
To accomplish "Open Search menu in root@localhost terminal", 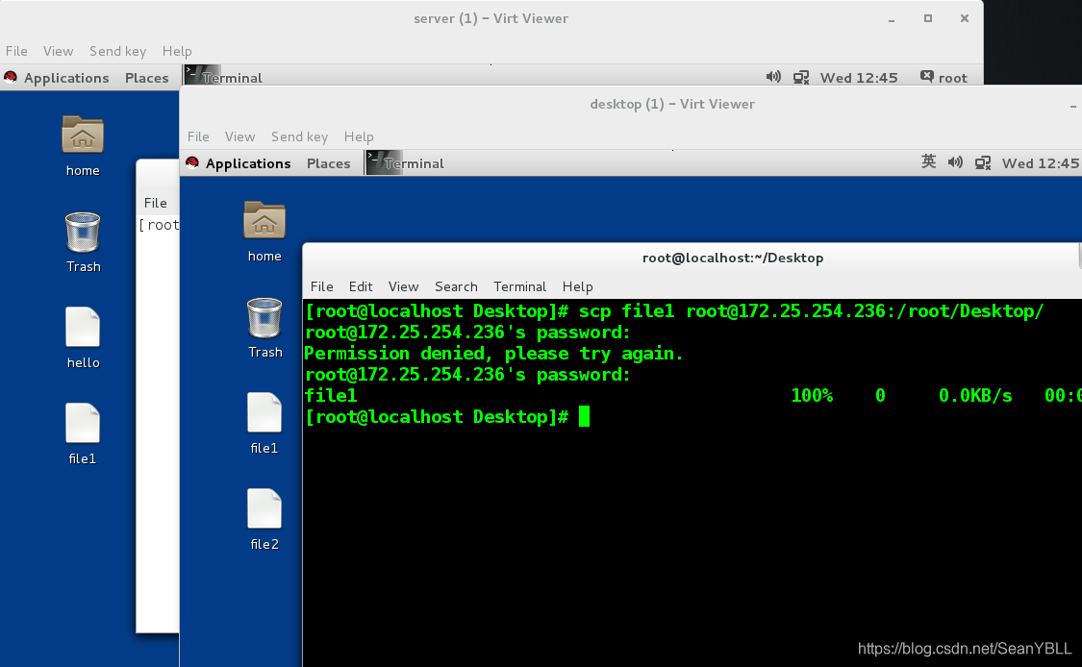I will [x=456, y=286].
